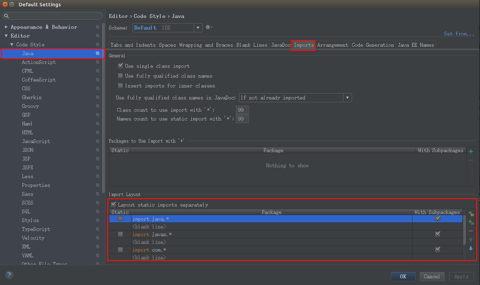
Task: Toggle Static checkbox for import com.* row
Action: 120,250
